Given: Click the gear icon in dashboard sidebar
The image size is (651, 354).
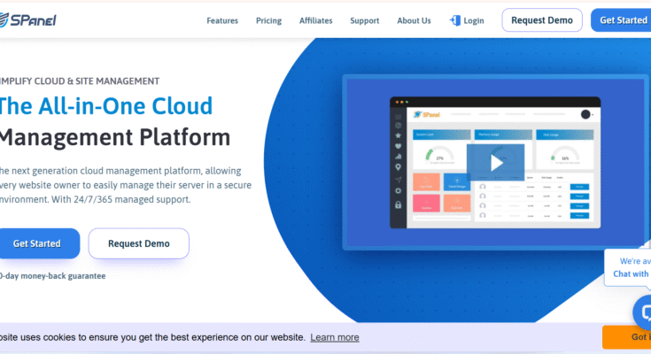Looking at the screenshot, I should 399,190.
